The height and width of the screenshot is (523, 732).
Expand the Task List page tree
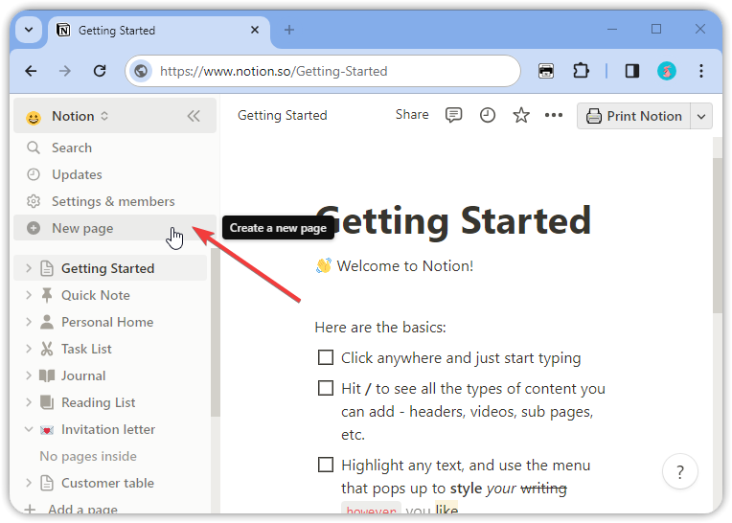click(29, 349)
